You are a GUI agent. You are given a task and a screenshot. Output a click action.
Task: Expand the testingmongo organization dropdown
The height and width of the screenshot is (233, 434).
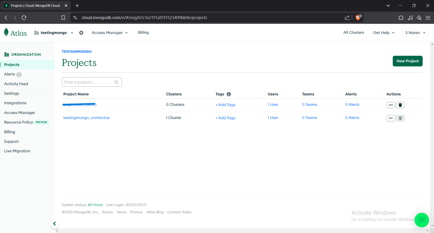54,33
